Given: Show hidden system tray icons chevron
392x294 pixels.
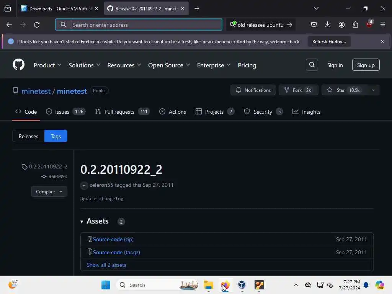Looking at the screenshot, I should pos(296,285).
